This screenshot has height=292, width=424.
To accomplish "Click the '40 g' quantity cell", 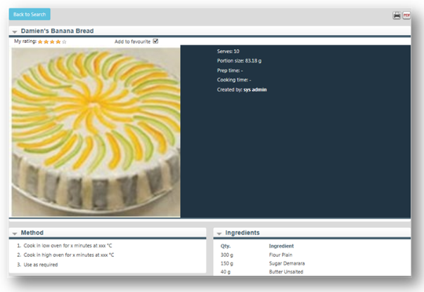I will [x=225, y=272].
